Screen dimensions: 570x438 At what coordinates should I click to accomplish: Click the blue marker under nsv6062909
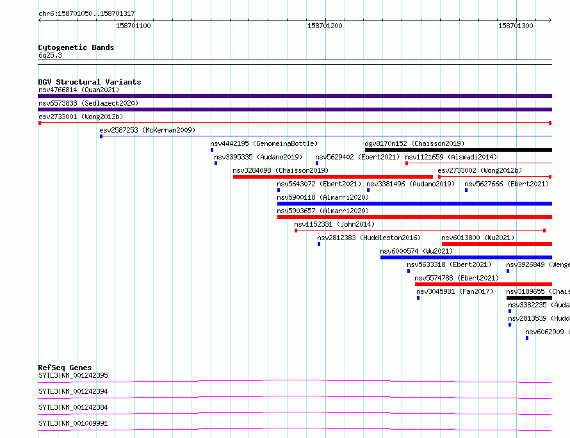[527, 338]
